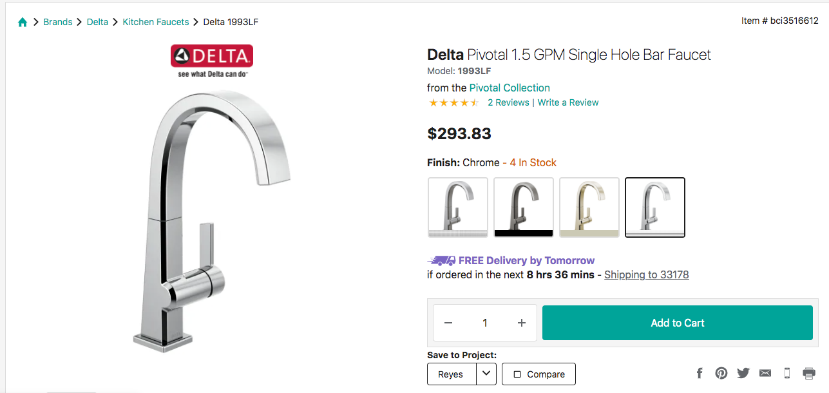The height and width of the screenshot is (393, 829).
Task: Email this product via envelope icon
Action: (x=765, y=373)
